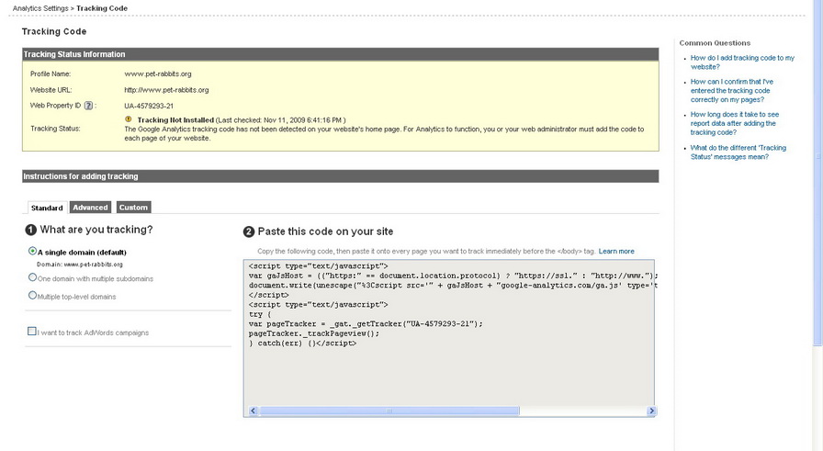This screenshot has height=451, width=823.
Task: Click the code box right scroll arrow
Action: [651, 411]
